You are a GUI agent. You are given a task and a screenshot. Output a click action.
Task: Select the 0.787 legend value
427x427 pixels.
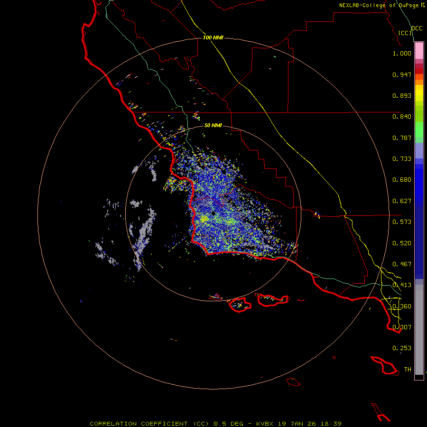tap(402, 138)
